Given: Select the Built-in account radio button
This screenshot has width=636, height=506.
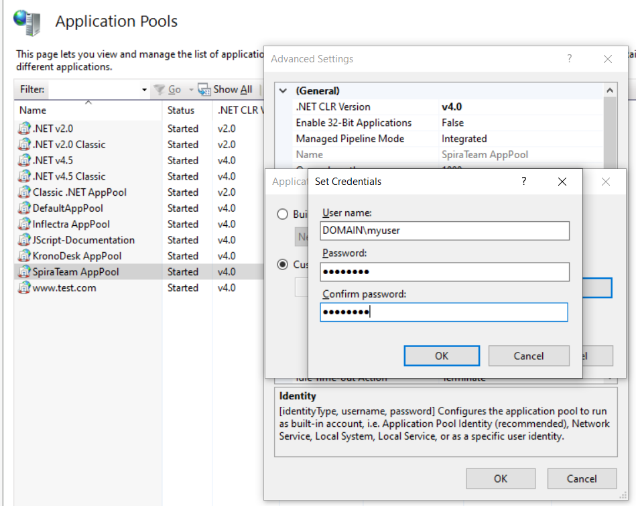Looking at the screenshot, I should click(x=283, y=214).
